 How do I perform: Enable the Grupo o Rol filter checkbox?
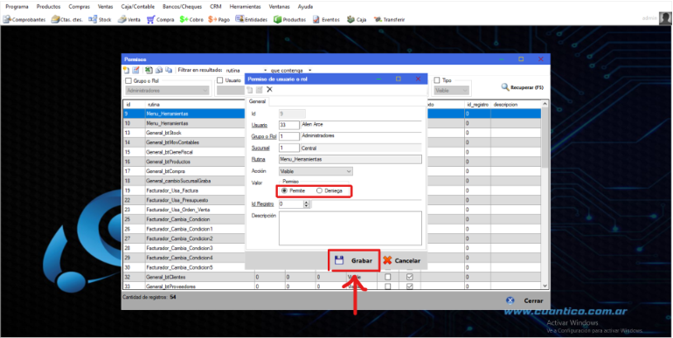point(128,80)
